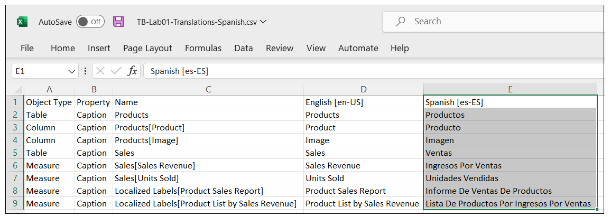Select the cell containing Unidades Vendidas
The image size is (611, 217).
coord(510,178)
